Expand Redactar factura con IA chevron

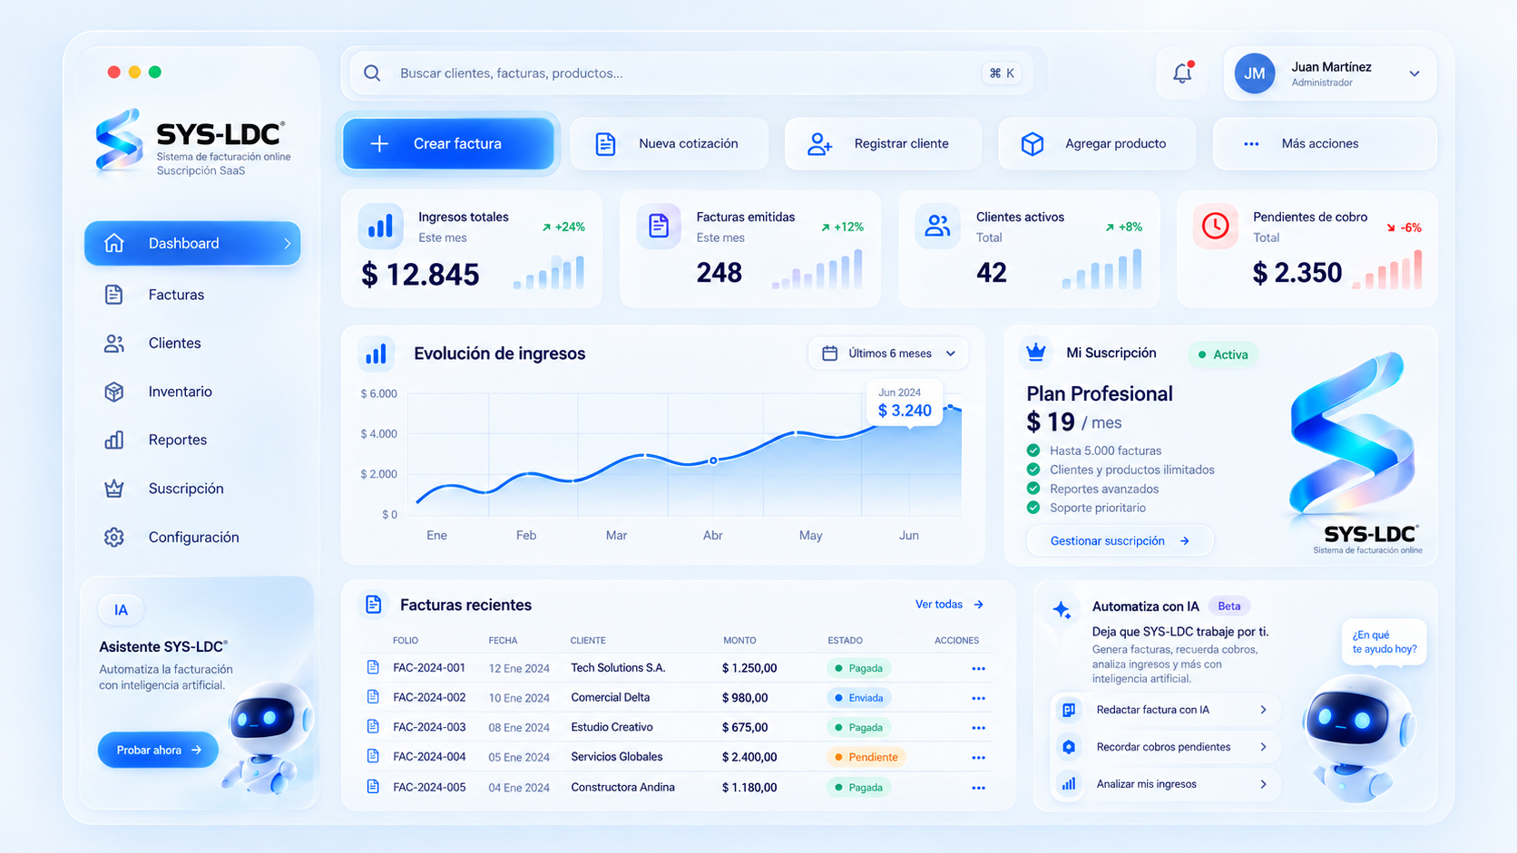[x=1263, y=710]
